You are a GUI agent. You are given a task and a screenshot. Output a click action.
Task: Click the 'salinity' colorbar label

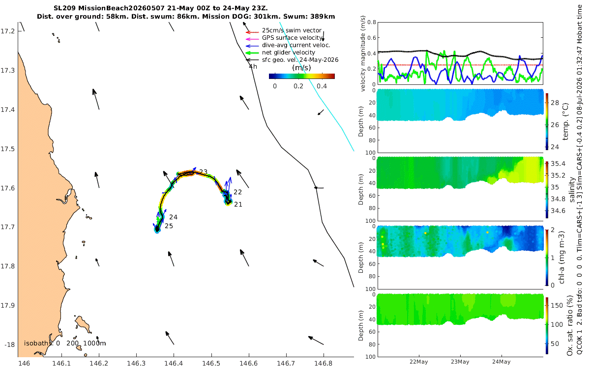point(572,189)
